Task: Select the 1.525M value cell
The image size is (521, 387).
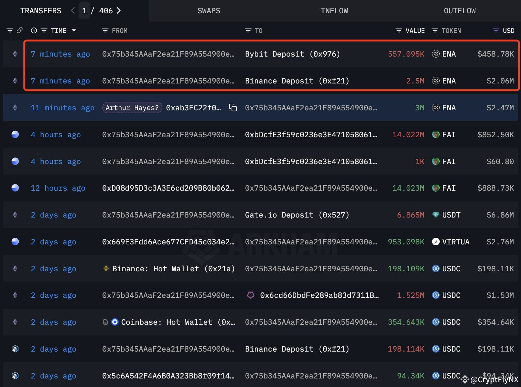Action: click(411, 295)
